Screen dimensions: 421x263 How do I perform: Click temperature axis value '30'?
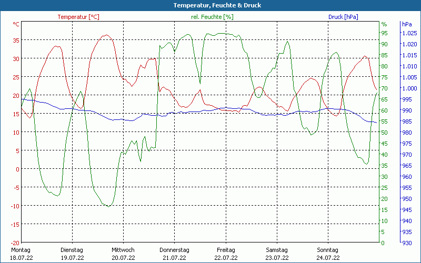[16, 59]
